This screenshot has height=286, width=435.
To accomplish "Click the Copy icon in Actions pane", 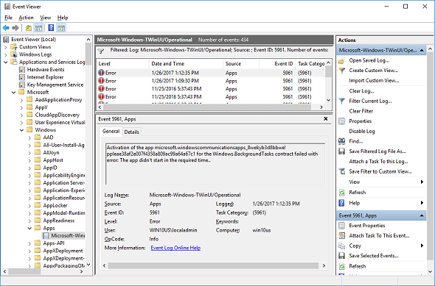I will (x=342, y=246).
